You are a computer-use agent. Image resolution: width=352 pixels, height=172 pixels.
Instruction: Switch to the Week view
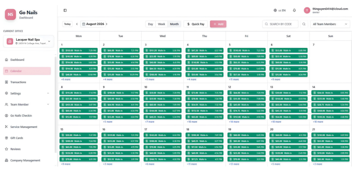tap(162, 24)
